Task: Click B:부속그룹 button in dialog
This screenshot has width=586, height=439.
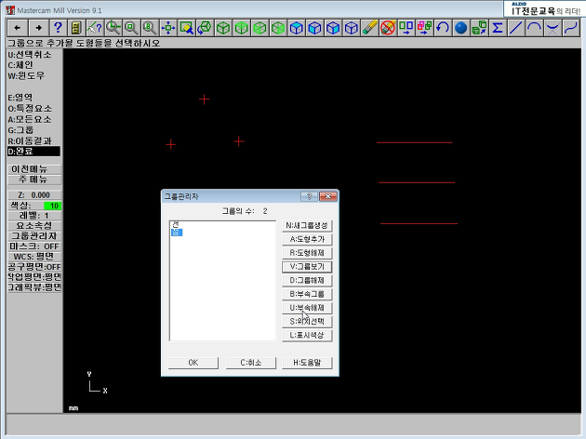Action: point(307,295)
